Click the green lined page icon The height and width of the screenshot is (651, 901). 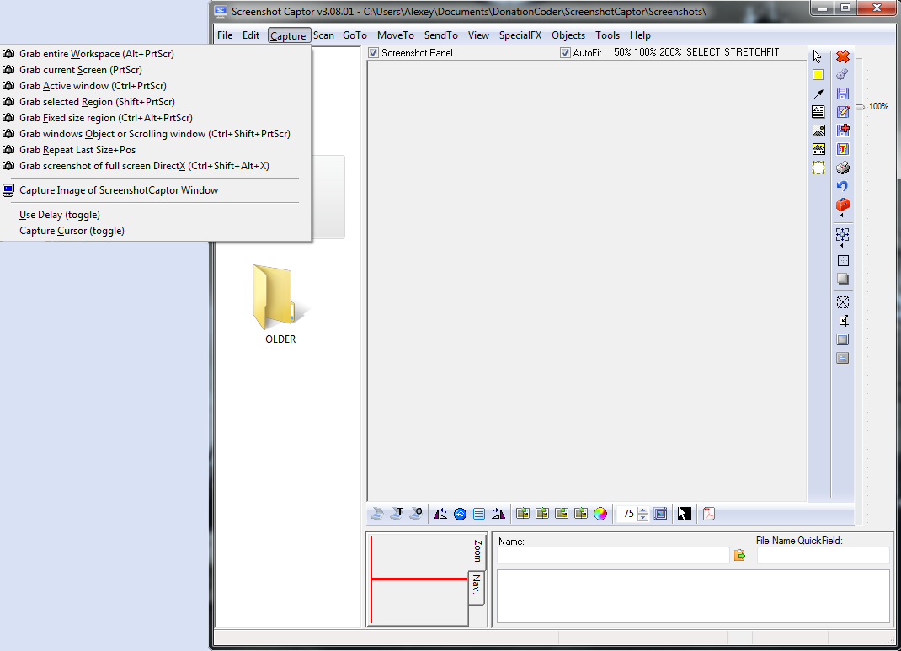click(x=478, y=514)
